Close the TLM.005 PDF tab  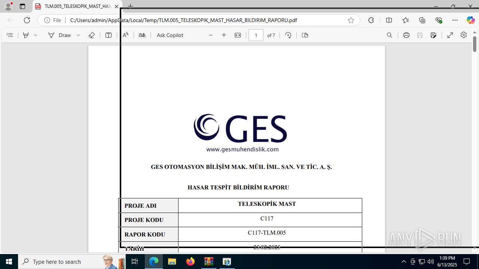pos(116,6)
